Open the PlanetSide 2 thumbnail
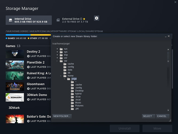The height and width of the screenshot is (134, 178). click(15, 65)
